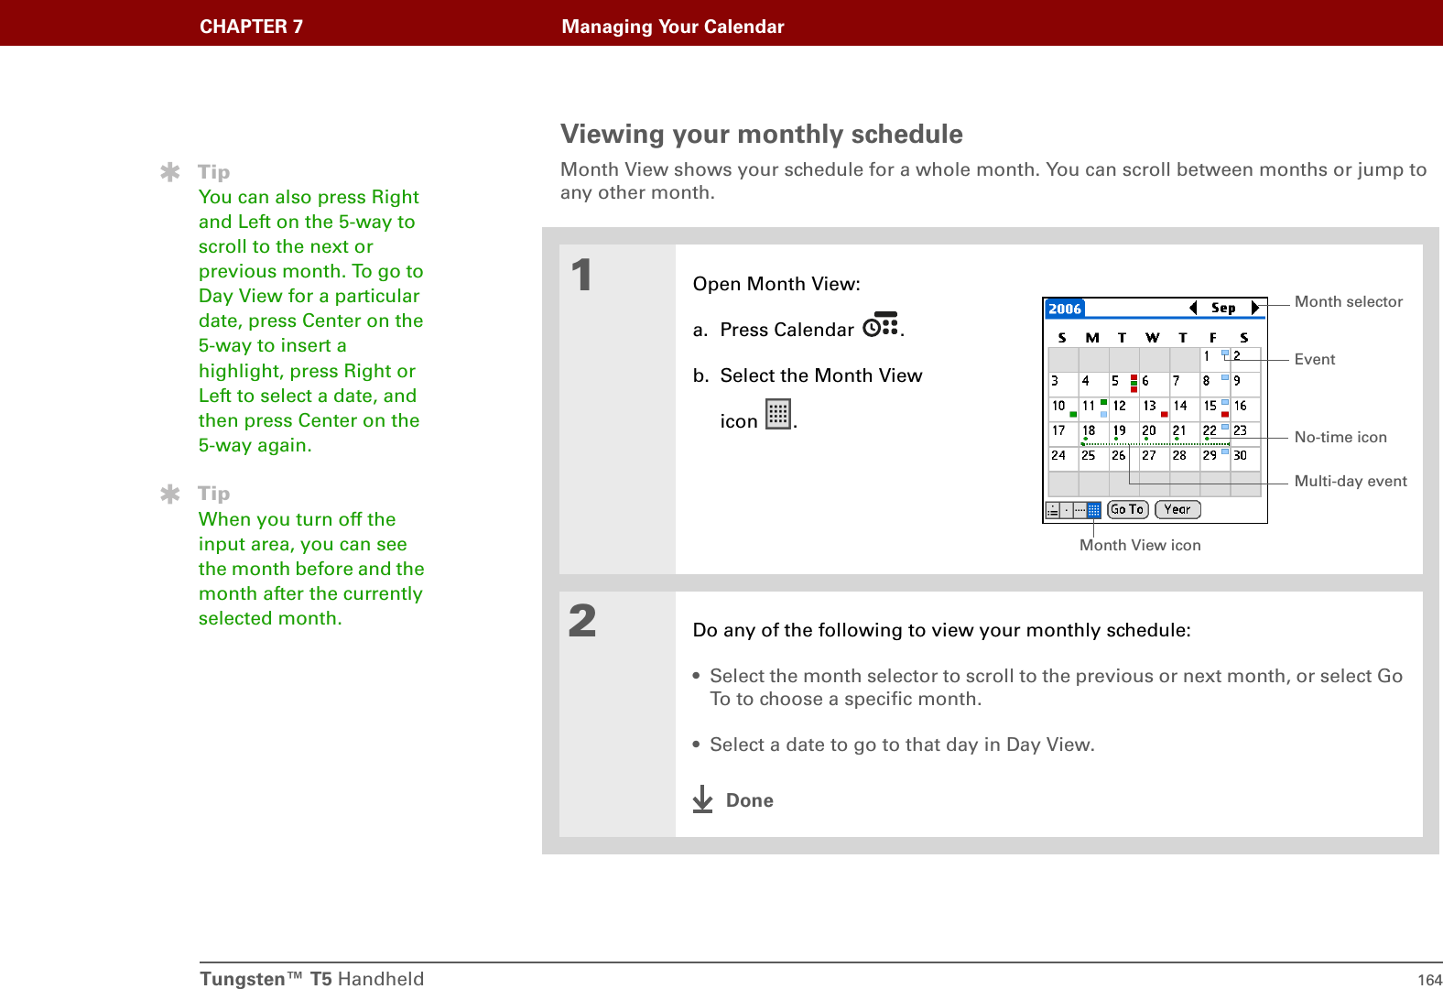Choose day 6 in the calendar
This screenshot has width=1443, height=989.
click(1155, 385)
